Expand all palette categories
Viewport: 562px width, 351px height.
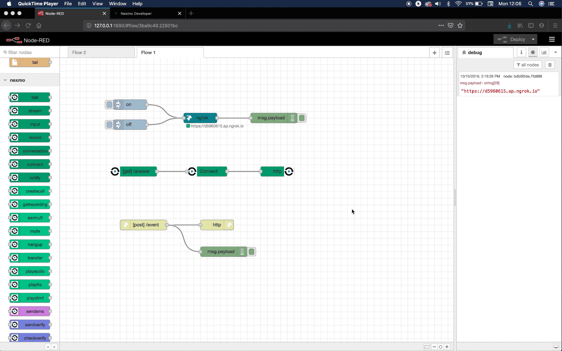click(x=54, y=347)
